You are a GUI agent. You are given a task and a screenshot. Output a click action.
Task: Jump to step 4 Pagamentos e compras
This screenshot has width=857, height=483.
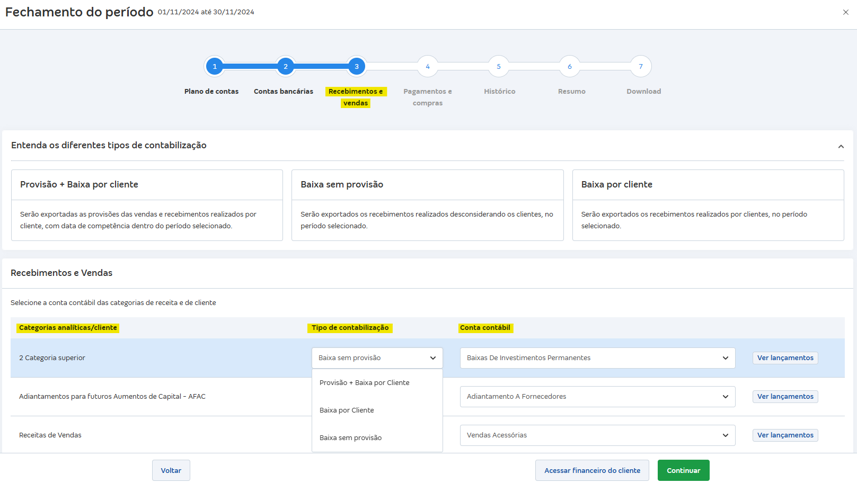428,66
